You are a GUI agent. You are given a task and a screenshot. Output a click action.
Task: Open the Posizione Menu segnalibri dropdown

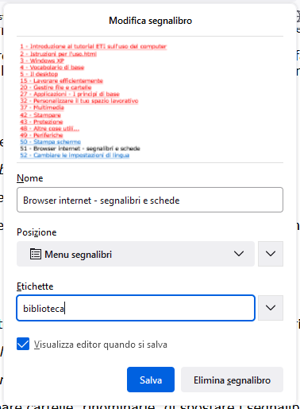point(136,254)
